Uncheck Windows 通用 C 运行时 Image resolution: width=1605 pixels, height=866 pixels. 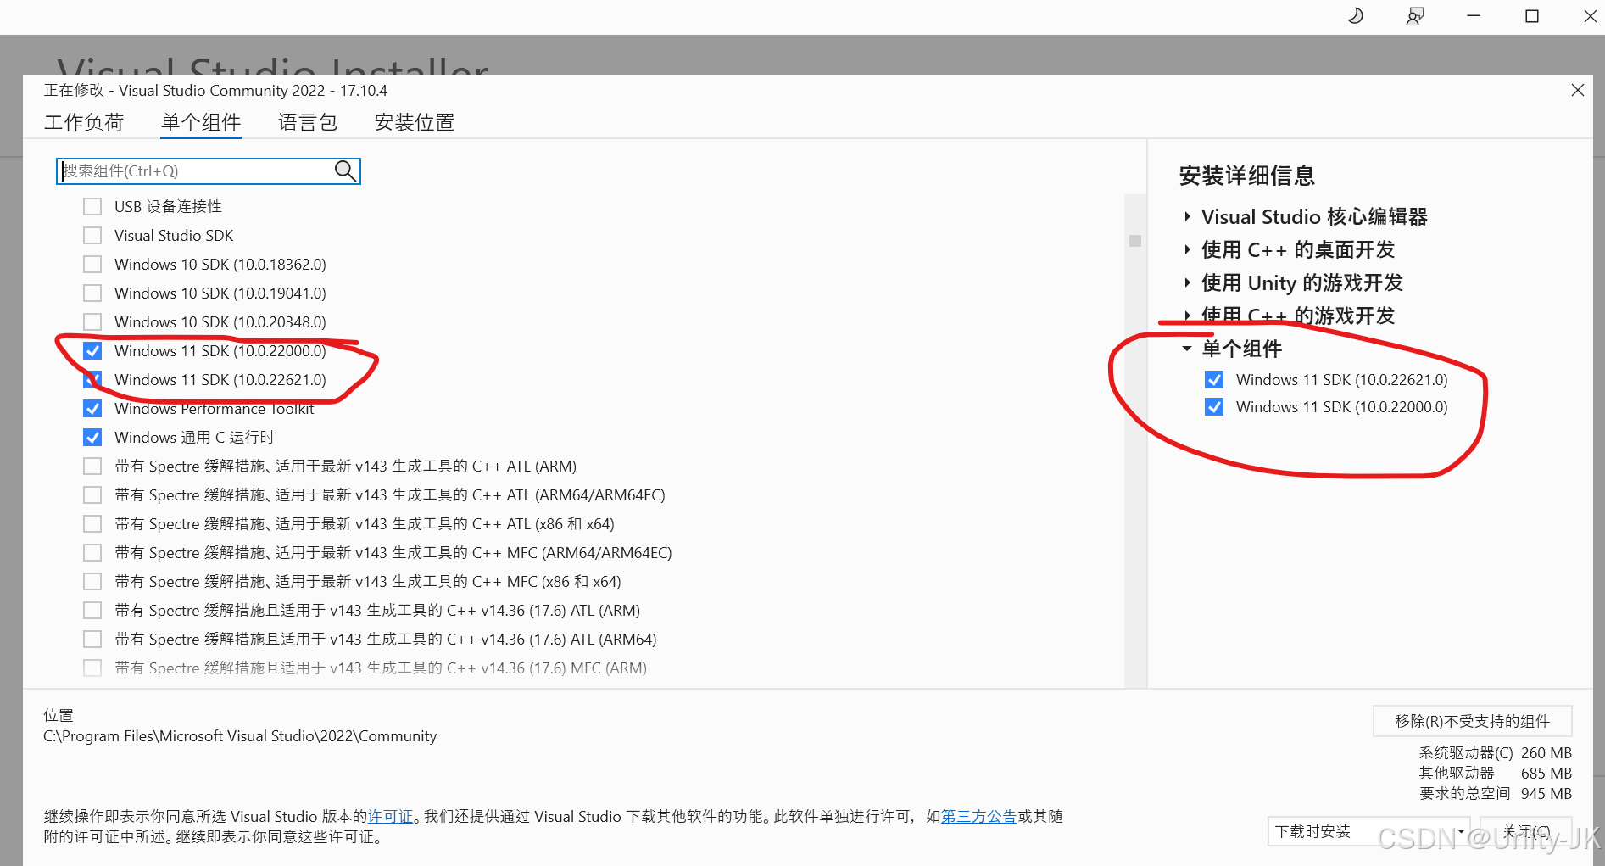click(92, 437)
